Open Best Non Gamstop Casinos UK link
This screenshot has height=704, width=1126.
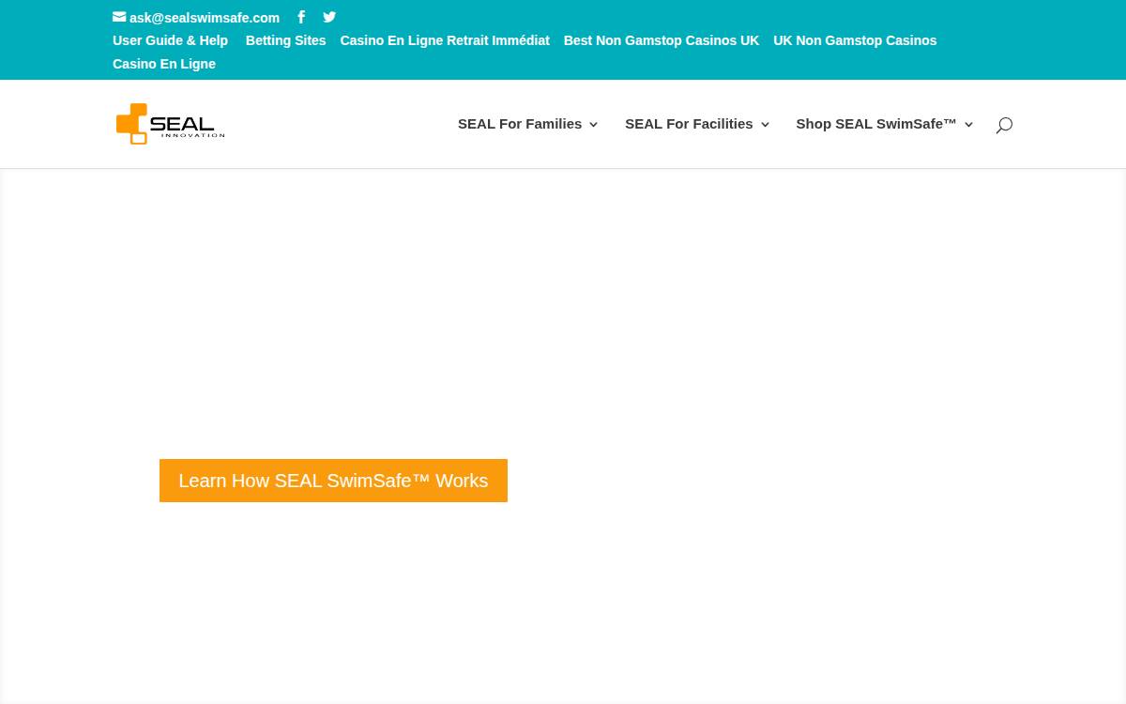[x=662, y=40]
